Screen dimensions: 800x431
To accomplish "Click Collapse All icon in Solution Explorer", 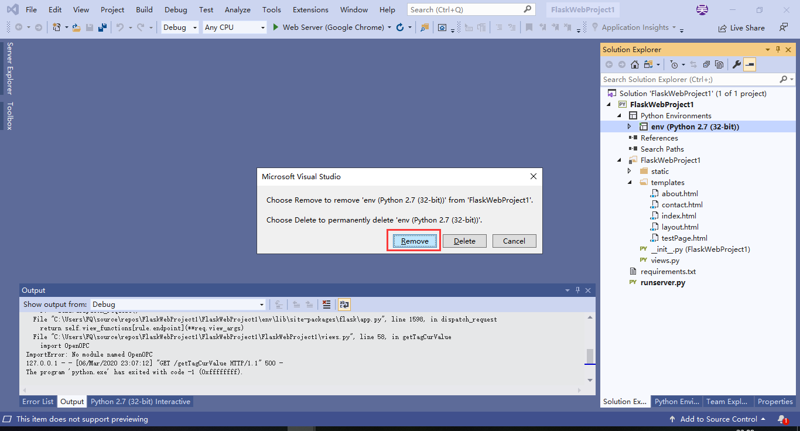I will coord(707,64).
